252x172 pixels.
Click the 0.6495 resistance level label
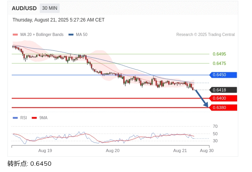[220, 54]
